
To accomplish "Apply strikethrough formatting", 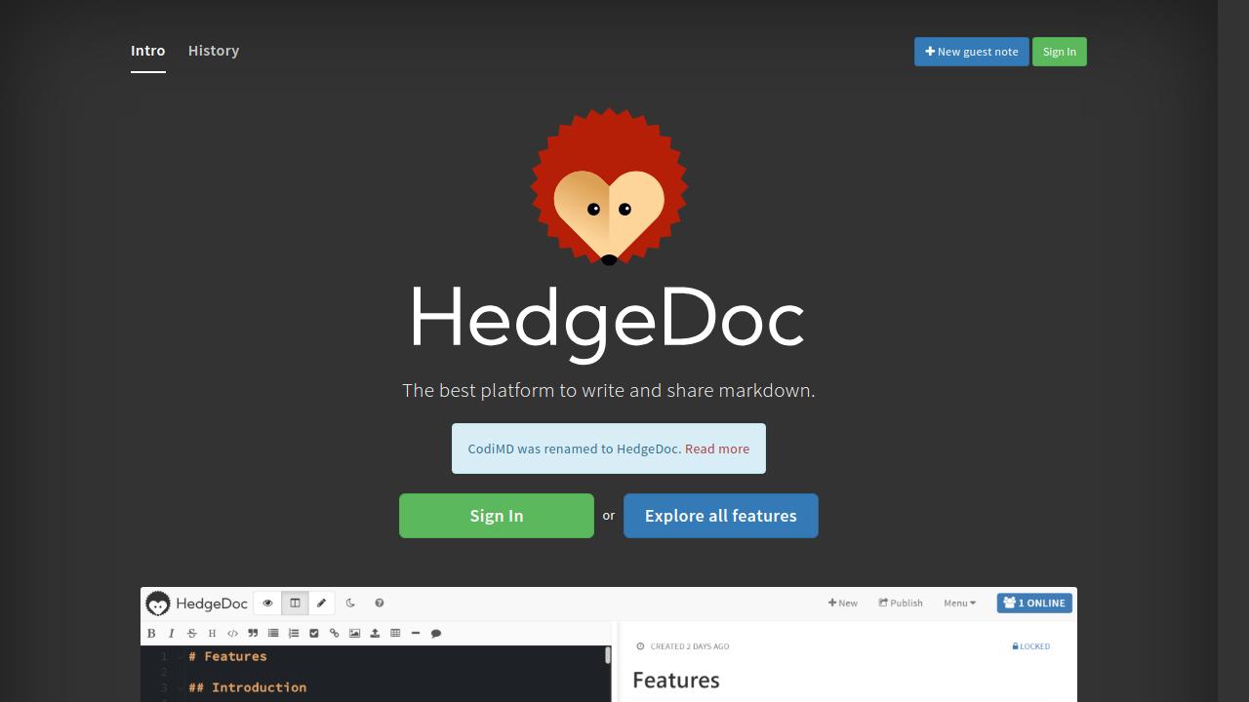I will (x=192, y=633).
